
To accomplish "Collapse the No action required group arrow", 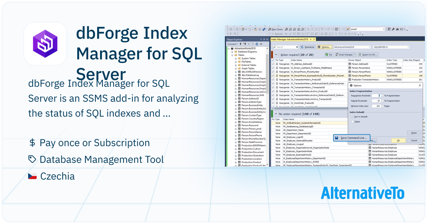I will coord(276,114).
